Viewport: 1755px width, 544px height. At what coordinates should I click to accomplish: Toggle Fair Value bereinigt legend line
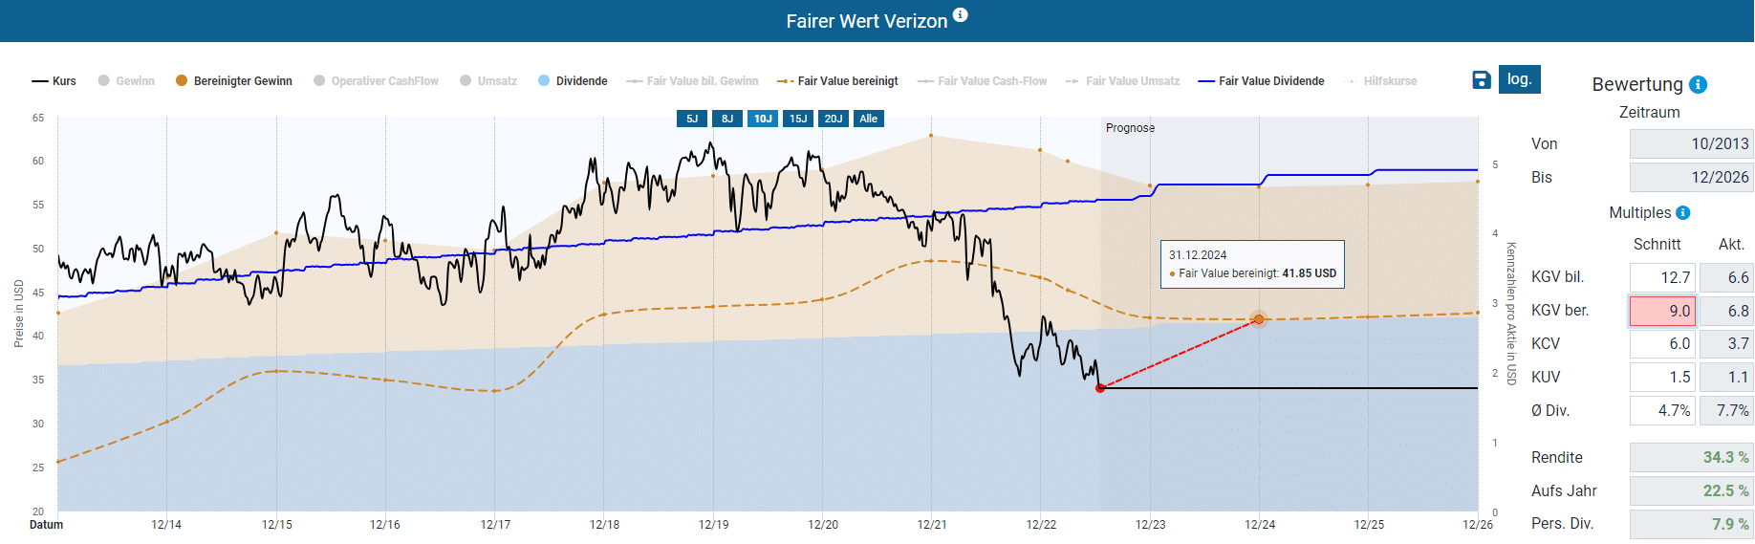tap(838, 81)
